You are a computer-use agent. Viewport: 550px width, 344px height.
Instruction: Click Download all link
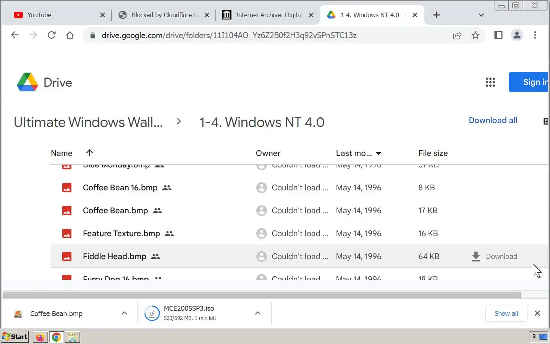(x=493, y=120)
